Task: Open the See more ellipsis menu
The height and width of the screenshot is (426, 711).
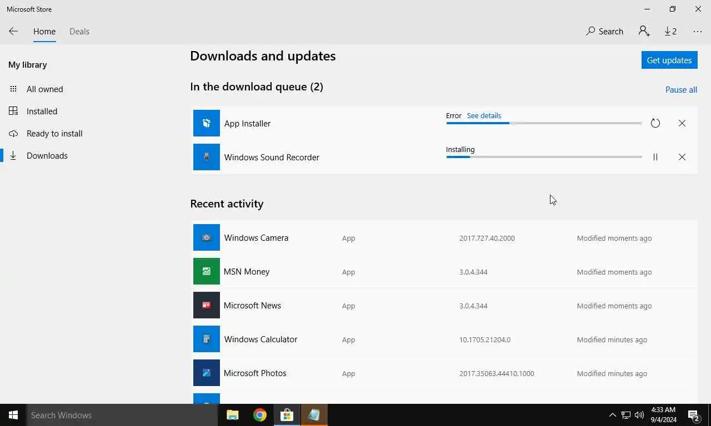Action: point(698,32)
